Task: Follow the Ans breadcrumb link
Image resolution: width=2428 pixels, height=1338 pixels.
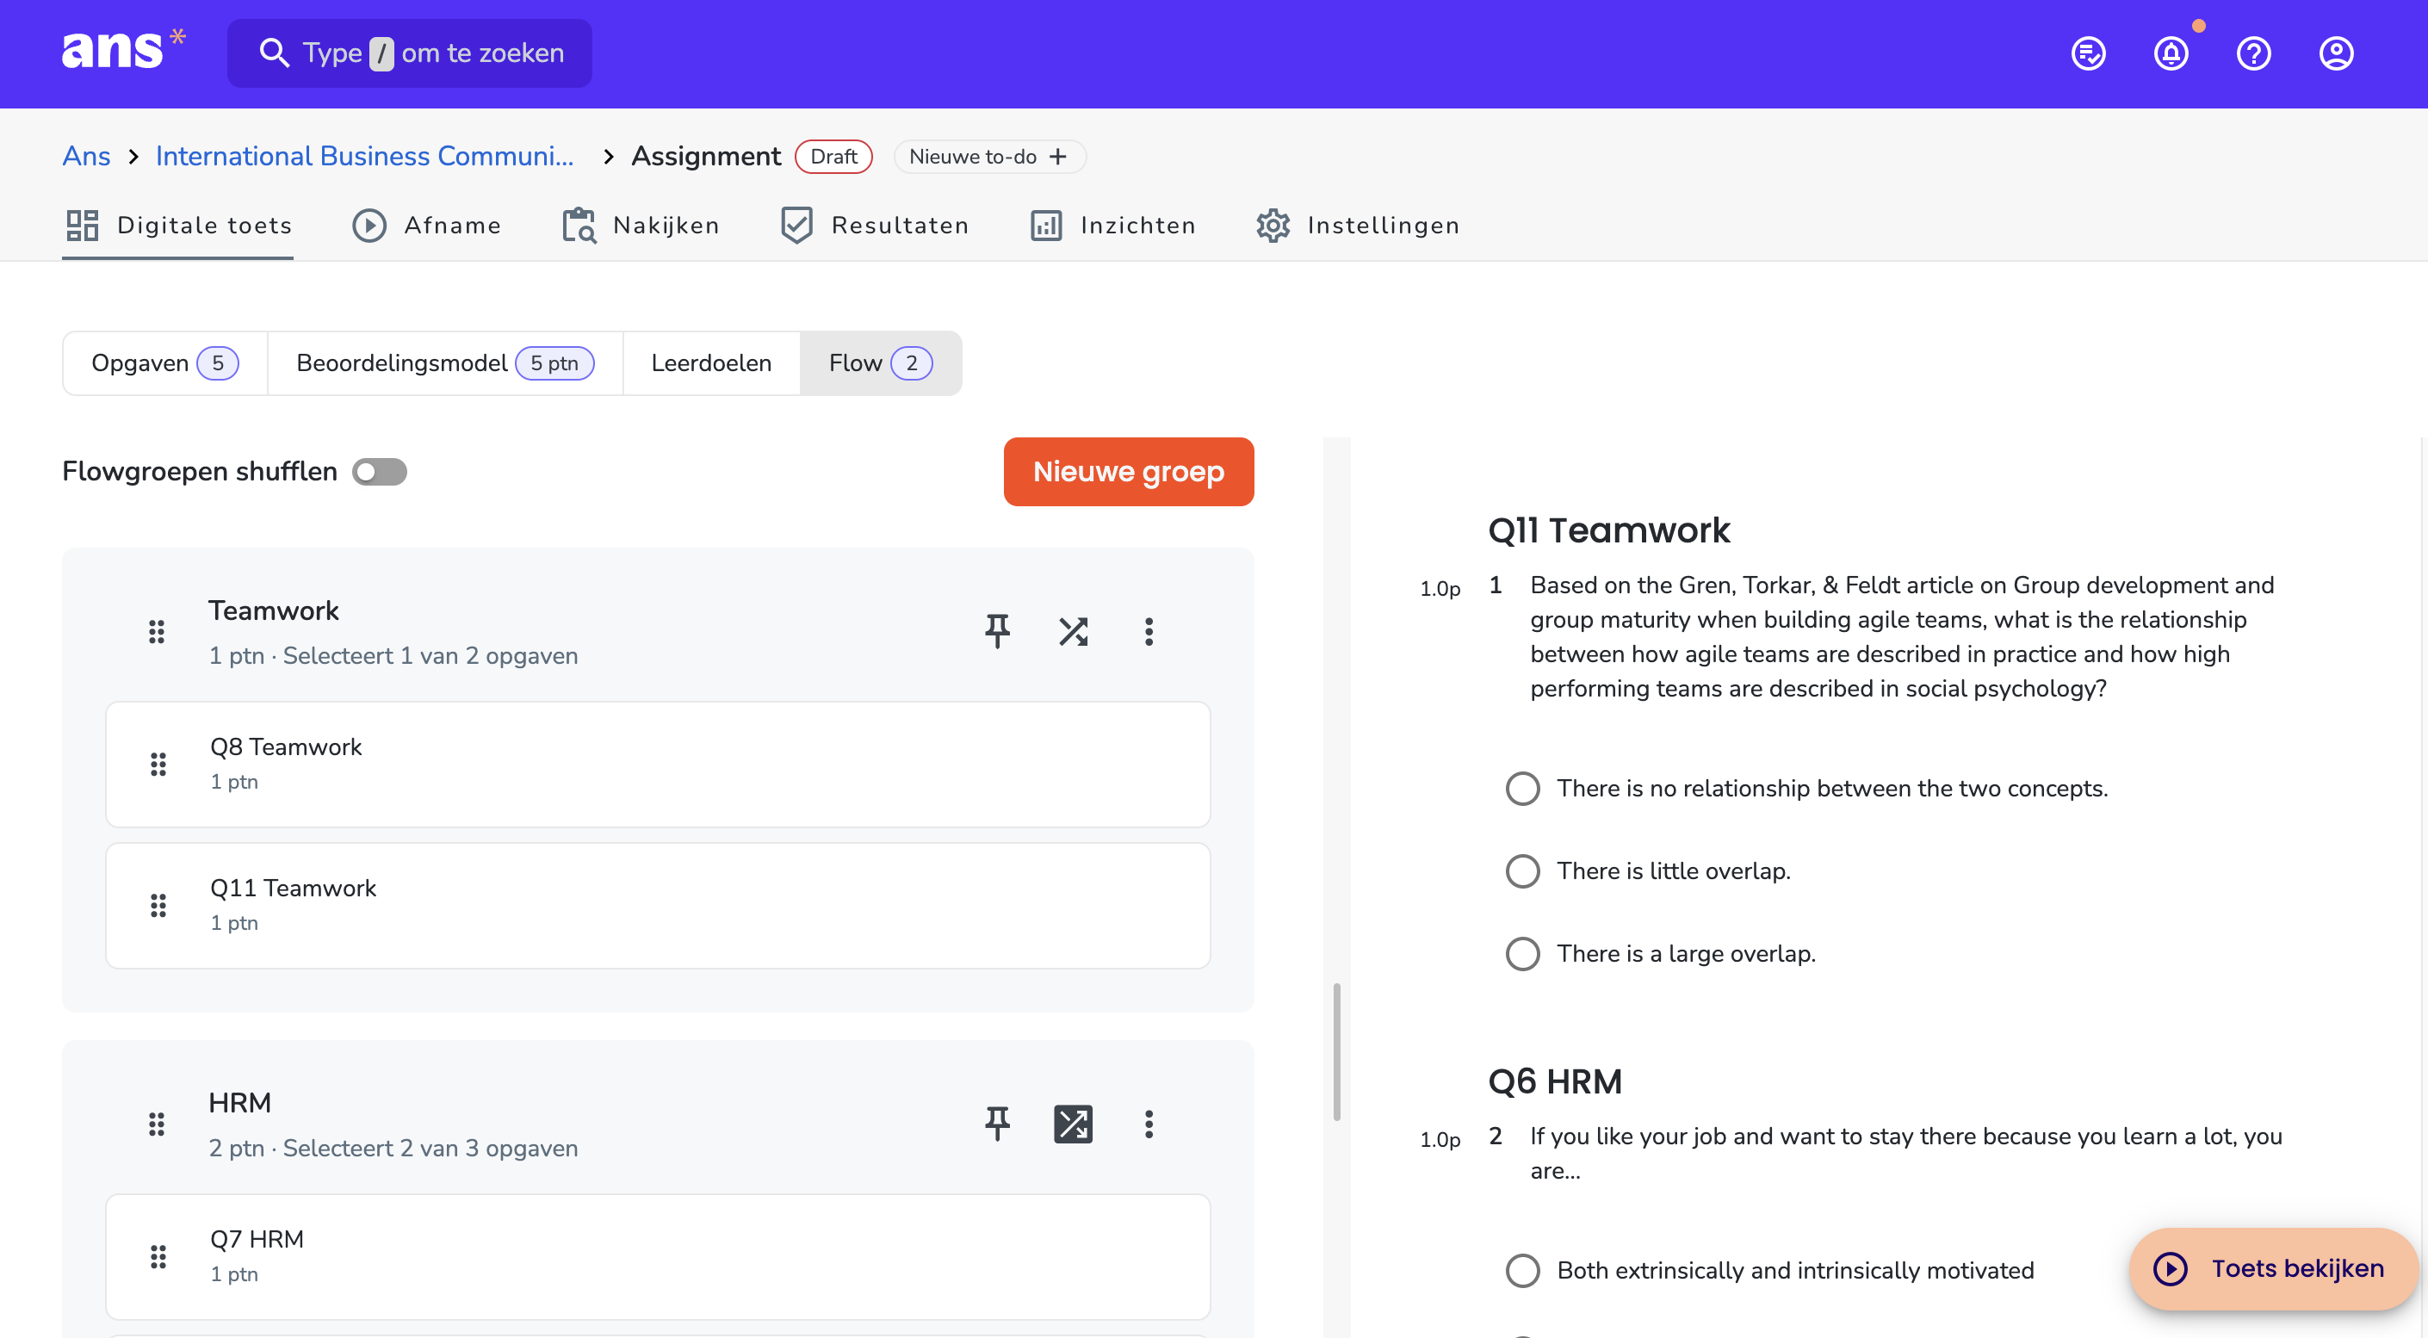Action: pyautogui.click(x=86, y=156)
